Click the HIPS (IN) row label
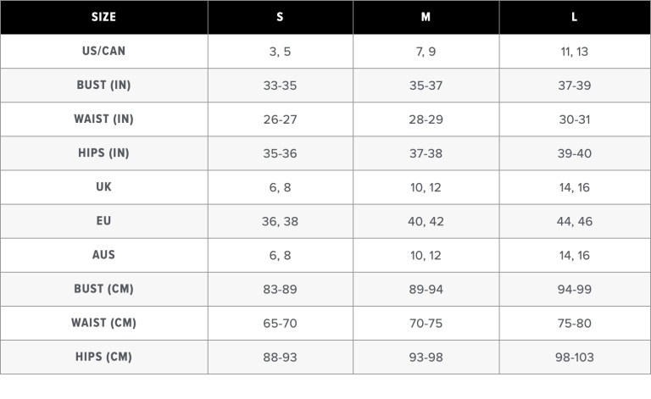 [x=103, y=153]
